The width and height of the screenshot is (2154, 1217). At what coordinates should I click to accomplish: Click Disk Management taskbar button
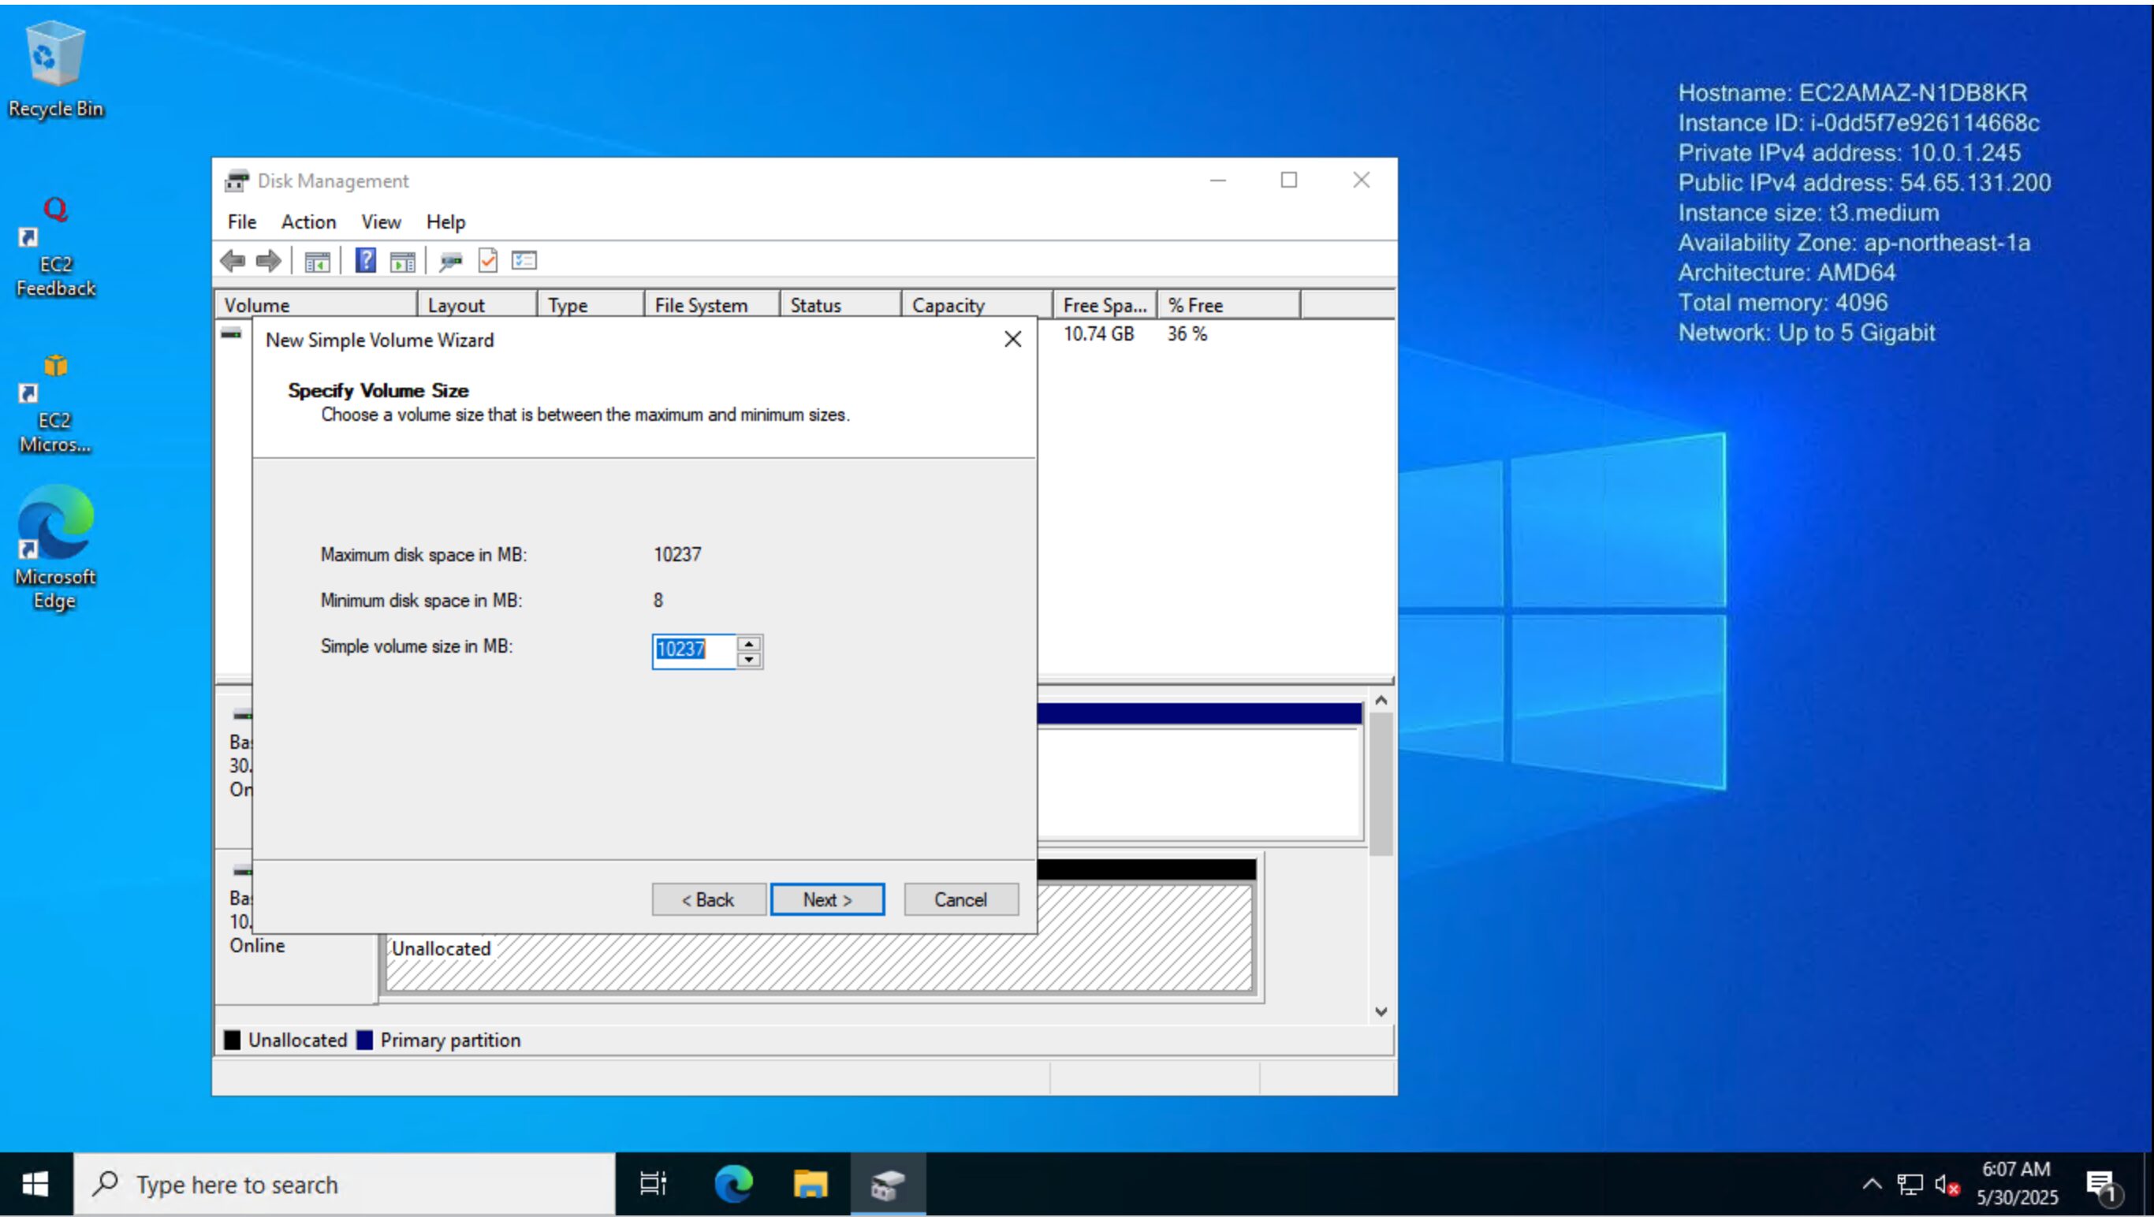click(x=888, y=1184)
